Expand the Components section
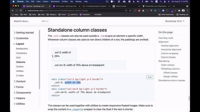200x112 pixels. click(x=22, y=93)
